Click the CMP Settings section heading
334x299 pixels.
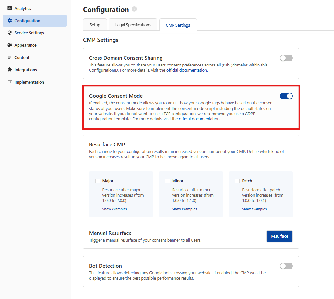point(101,40)
